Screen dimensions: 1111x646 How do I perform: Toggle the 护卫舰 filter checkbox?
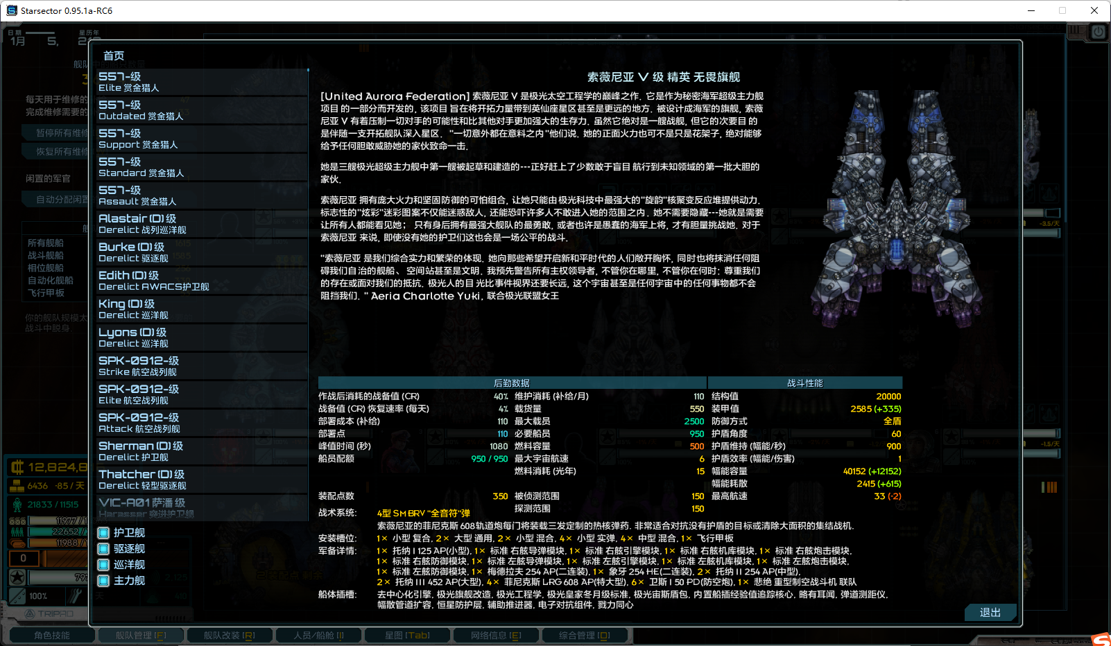[x=103, y=532]
